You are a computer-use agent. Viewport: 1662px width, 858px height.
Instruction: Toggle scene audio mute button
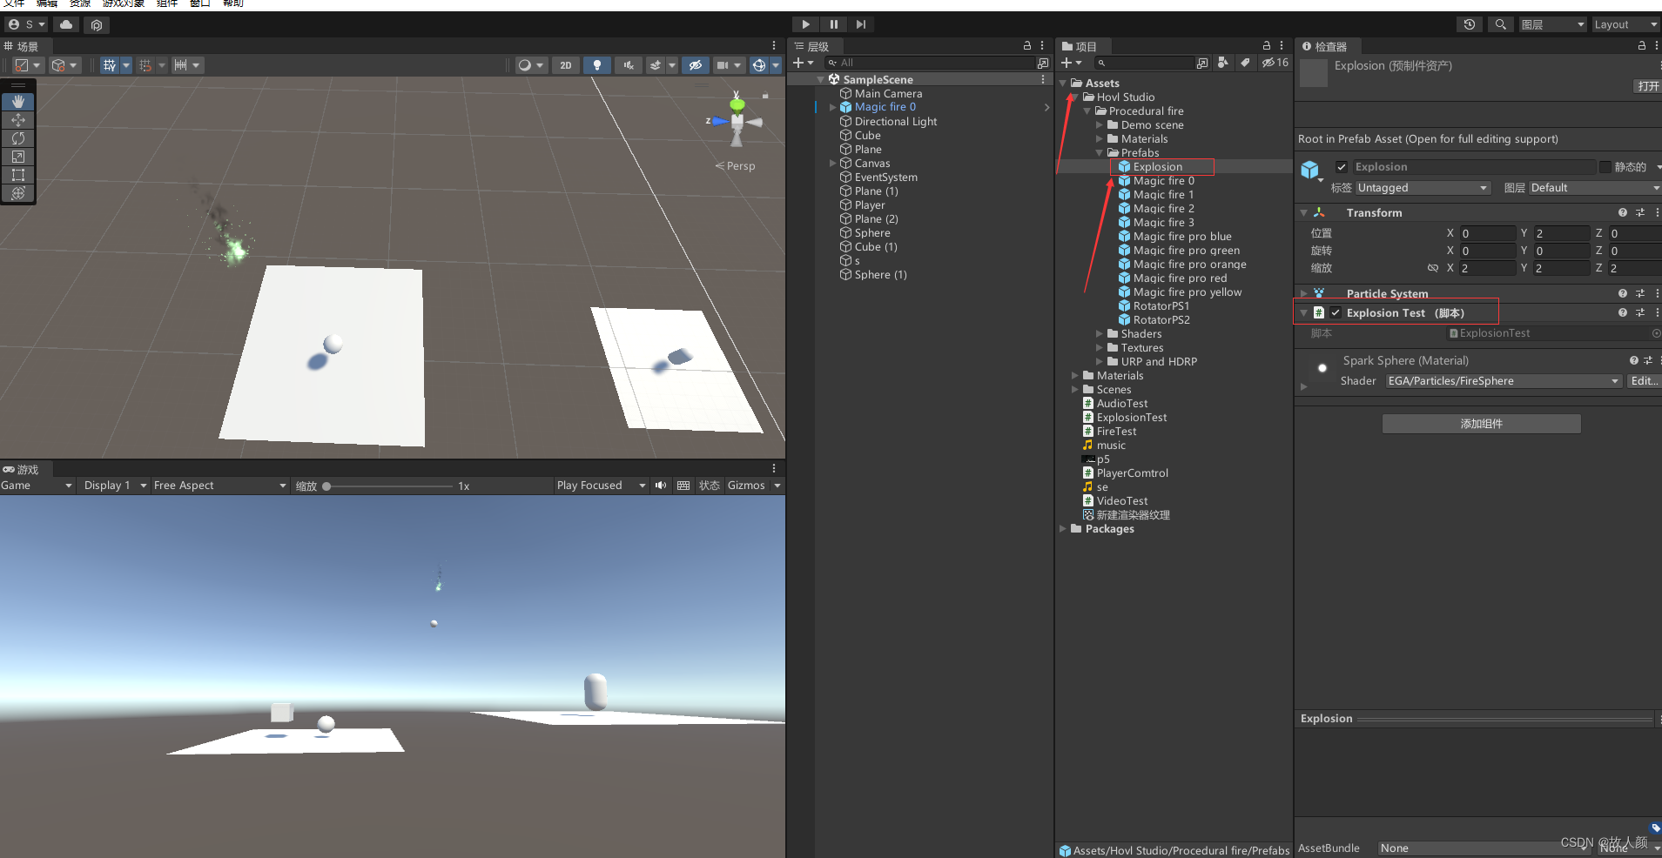tap(628, 65)
